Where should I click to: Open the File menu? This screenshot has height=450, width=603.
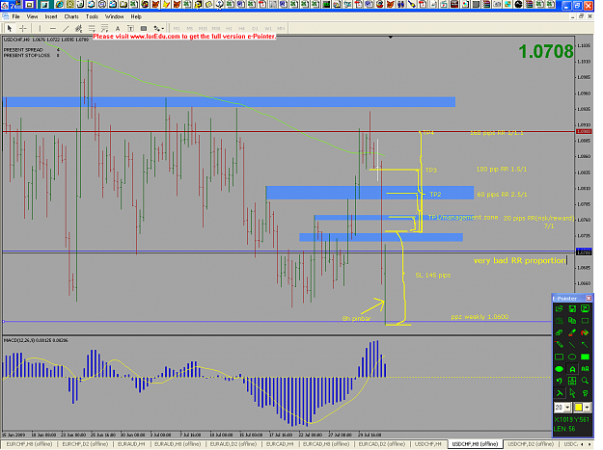[15, 16]
